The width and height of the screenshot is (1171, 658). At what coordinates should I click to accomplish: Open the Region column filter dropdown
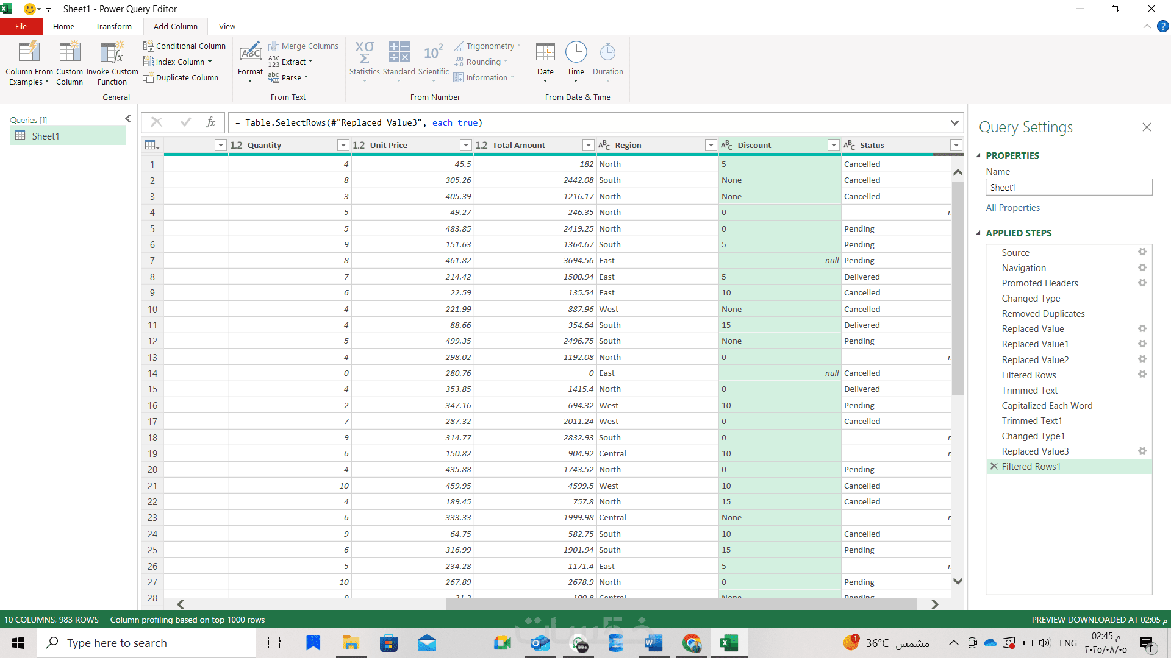tap(711, 145)
